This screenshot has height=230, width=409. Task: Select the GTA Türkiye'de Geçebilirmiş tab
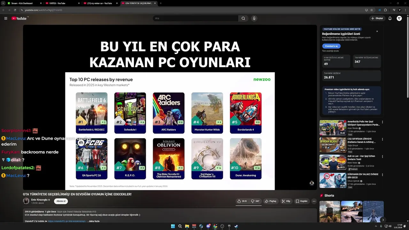pos(139,3)
